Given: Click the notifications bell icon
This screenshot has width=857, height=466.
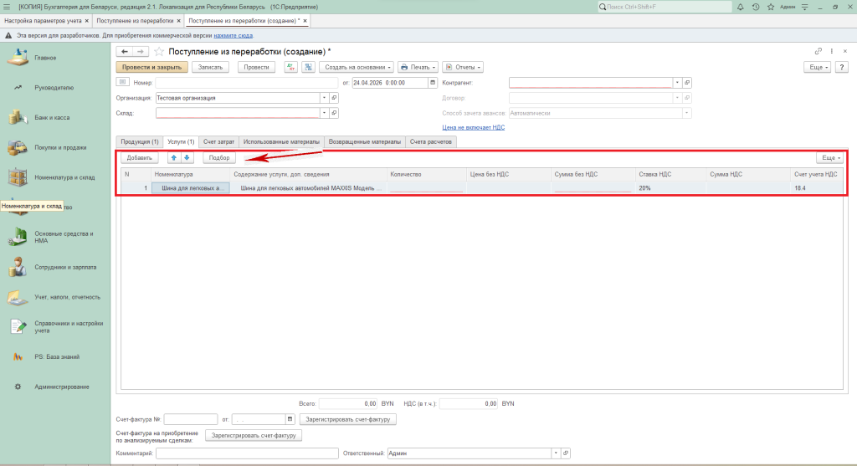Looking at the screenshot, I should (742, 7).
